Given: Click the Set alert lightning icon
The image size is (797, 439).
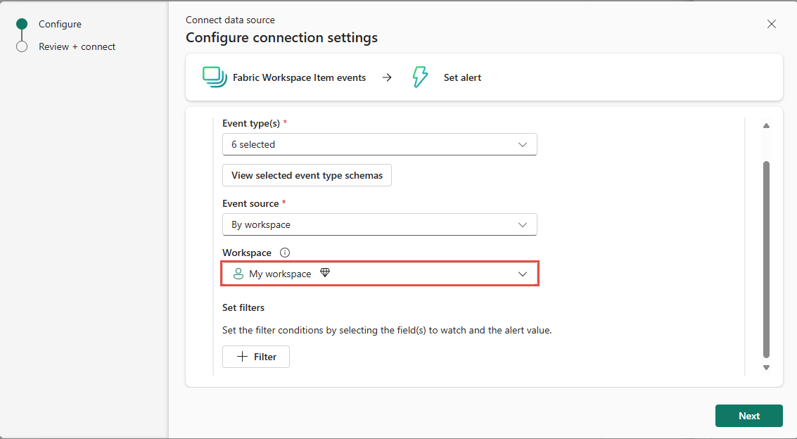Looking at the screenshot, I should coord(420,77).
